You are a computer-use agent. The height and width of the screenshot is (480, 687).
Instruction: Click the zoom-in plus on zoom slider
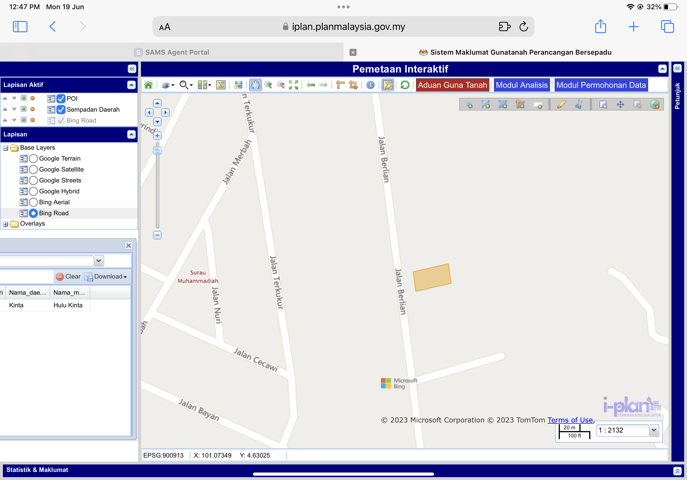157,136
